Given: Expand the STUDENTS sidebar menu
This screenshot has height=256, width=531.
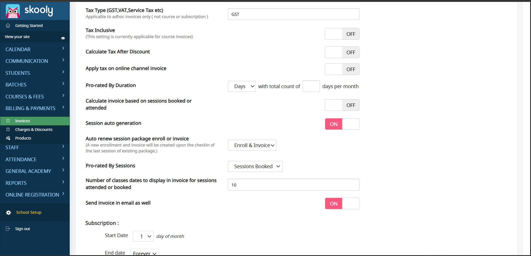Looking at the screenshot, I should pyautogui.click(x=35, y=73).
